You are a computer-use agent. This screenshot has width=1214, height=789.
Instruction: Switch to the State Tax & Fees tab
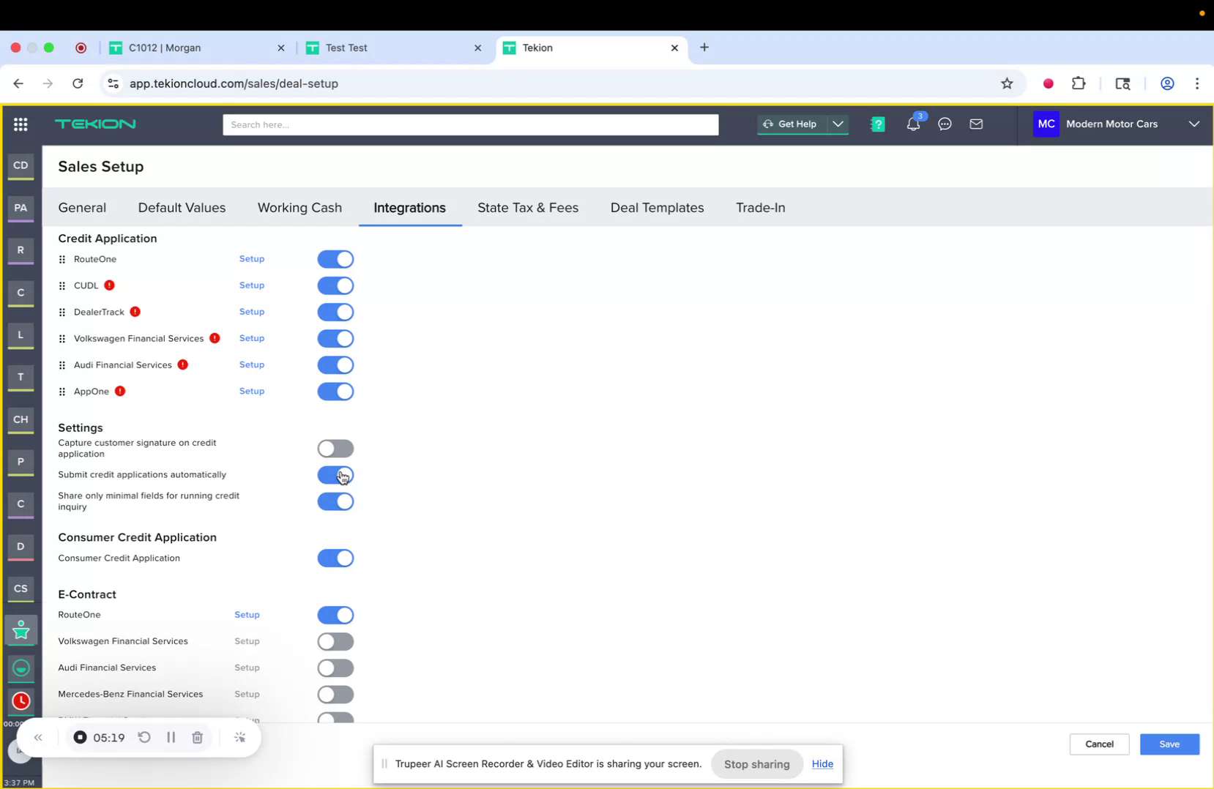527,208
